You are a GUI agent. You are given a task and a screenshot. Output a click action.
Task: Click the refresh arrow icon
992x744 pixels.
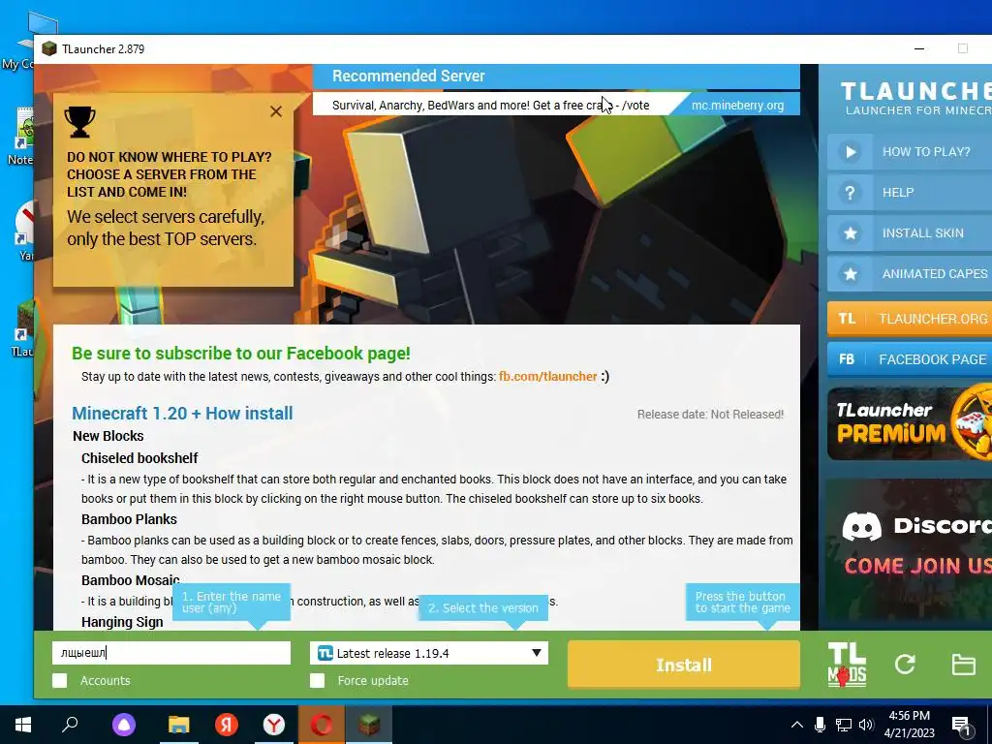point(905,665)
